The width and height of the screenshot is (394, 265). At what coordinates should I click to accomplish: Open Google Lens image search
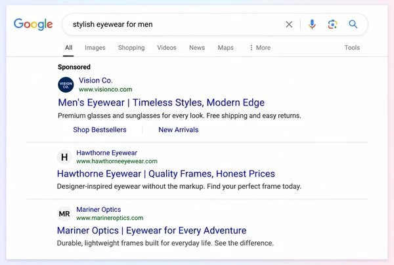pos(332,24)
